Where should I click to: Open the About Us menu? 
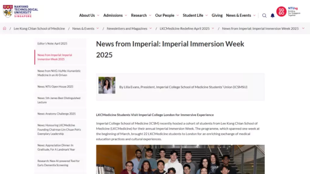(x=87, y=15)
